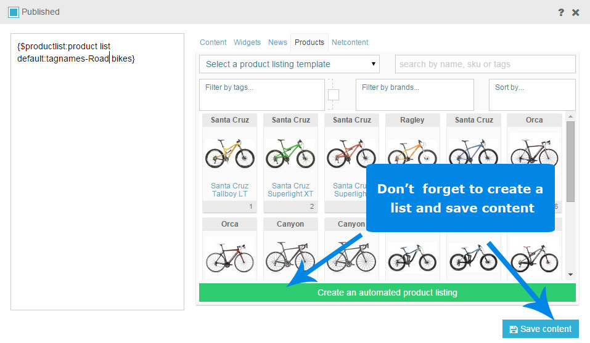Click the Filter by tags field
This screenshot has width=590, height=343.
[x=262, y=95]
